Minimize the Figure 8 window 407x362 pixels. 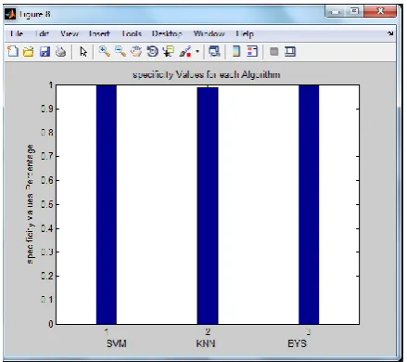point(336,12)
